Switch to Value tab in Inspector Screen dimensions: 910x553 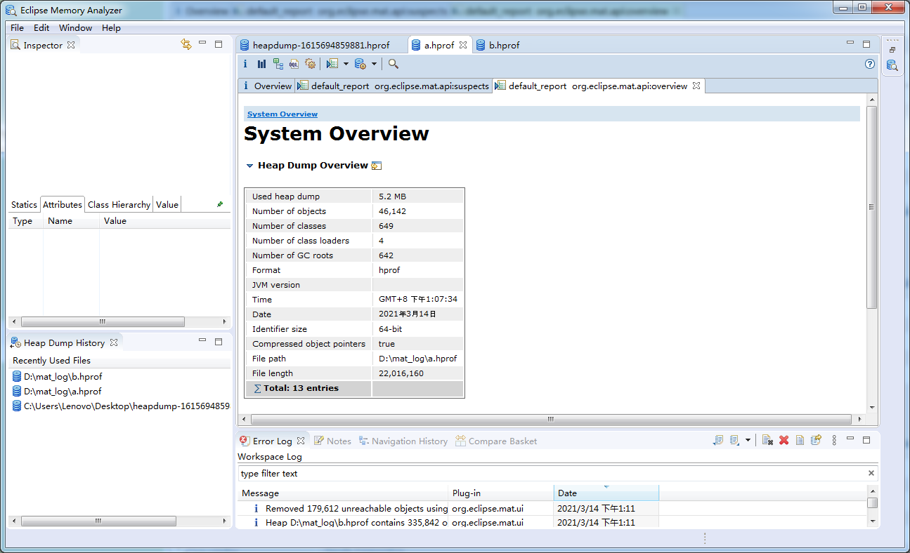click(x=167, y=204)
